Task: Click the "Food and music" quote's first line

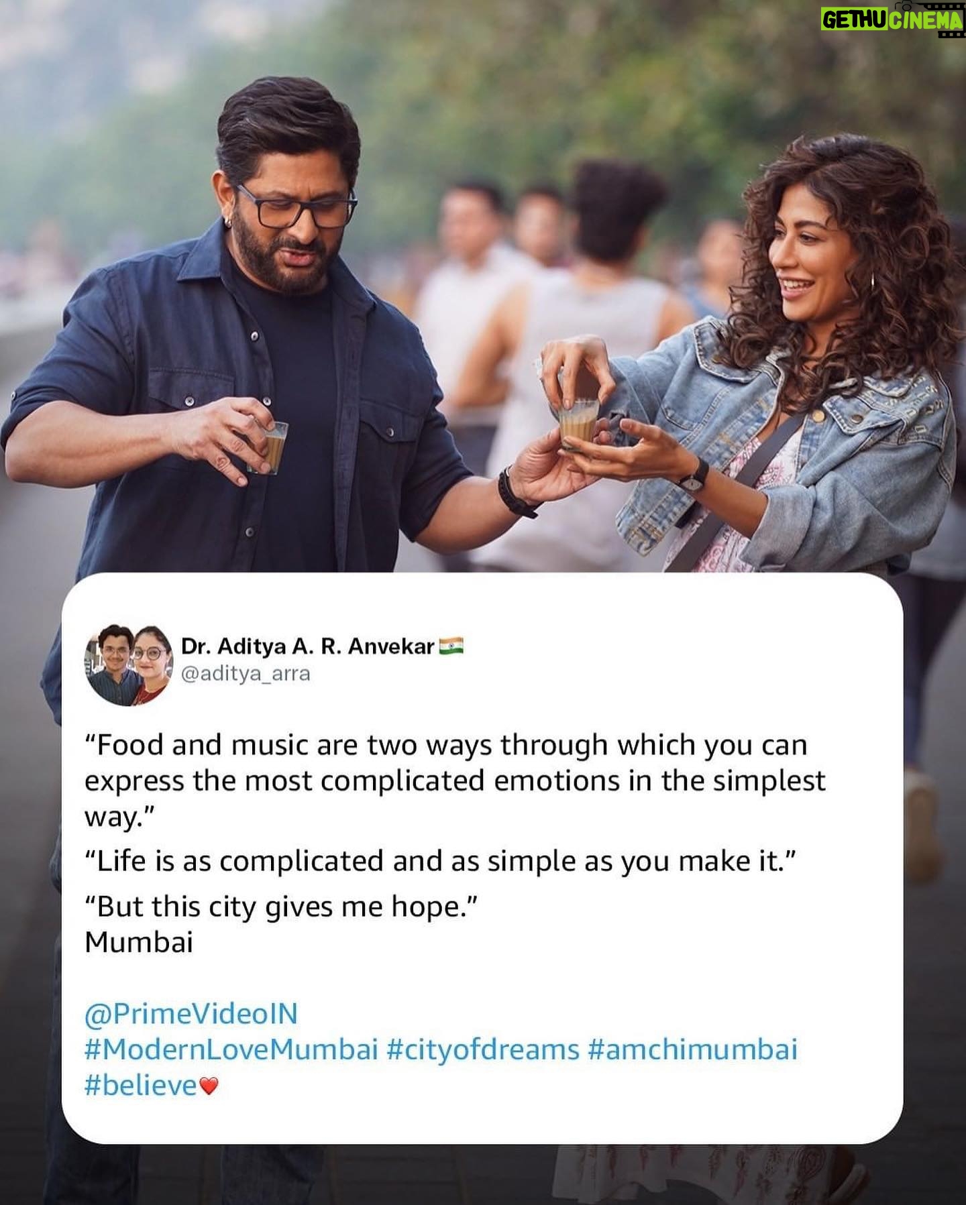Action: [x=446, y=745]
